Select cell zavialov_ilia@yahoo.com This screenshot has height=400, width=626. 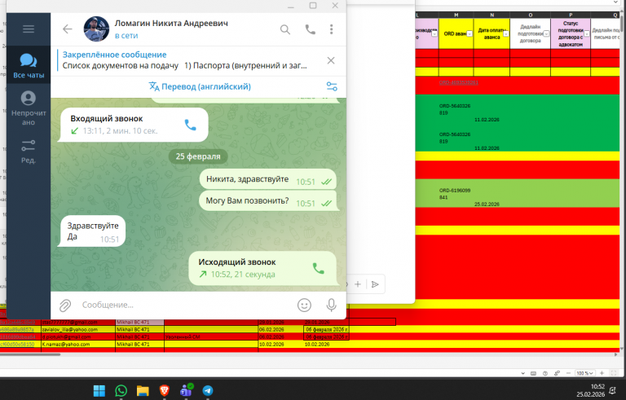(x=78, y=330)
